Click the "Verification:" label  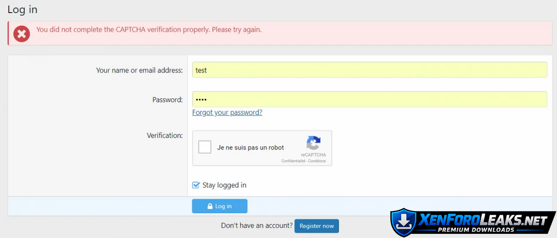(164, 135)
